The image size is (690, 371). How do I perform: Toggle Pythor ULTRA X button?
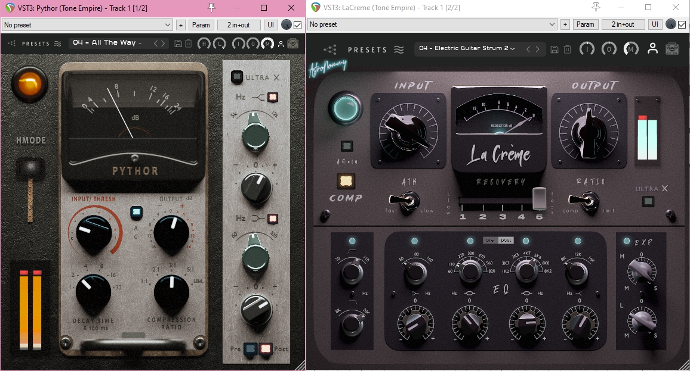click(x=237, y=77)
